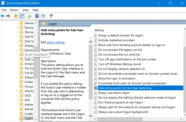
Task: Click the KDC folder icon in tree
Action: pos(21,100)
